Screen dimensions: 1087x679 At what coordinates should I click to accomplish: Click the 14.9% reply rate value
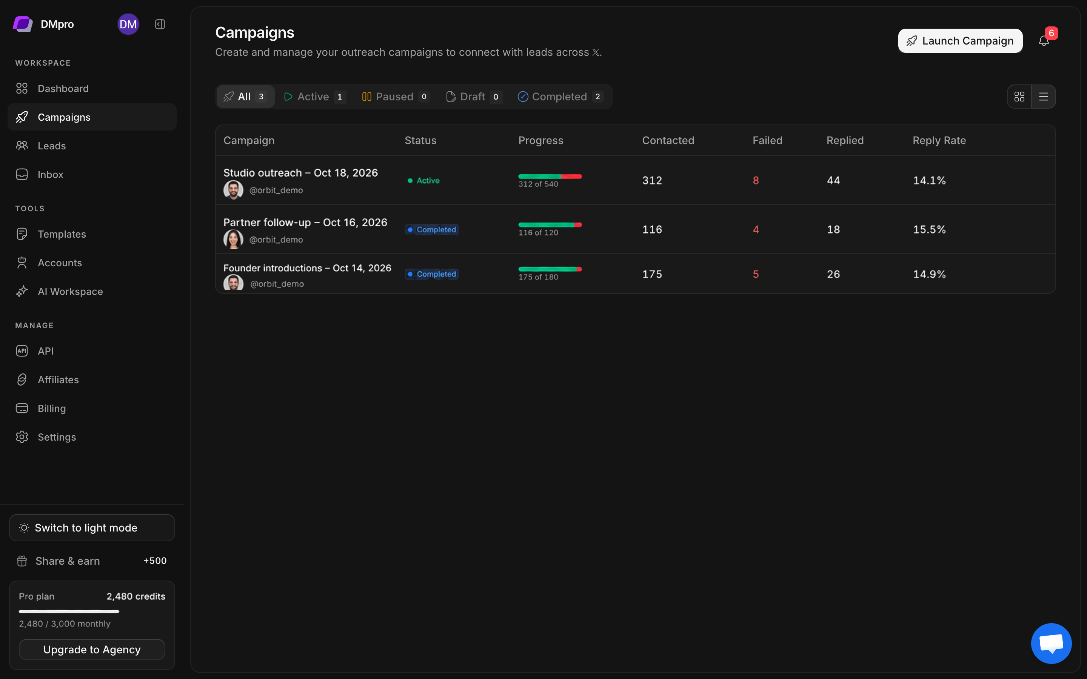[x=929, y=274]
